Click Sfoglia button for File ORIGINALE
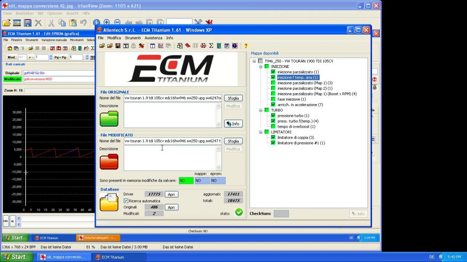 [233, 98]
